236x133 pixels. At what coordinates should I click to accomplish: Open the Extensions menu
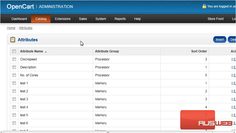63,19
